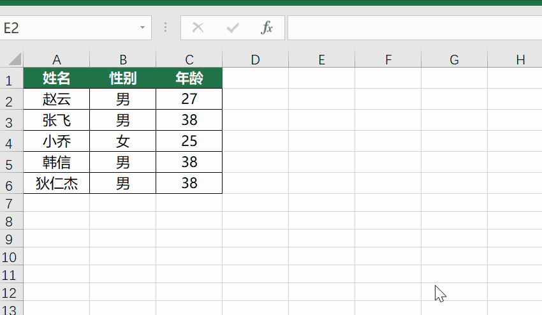Select 张飞's gender cell 男

point(122,121)
